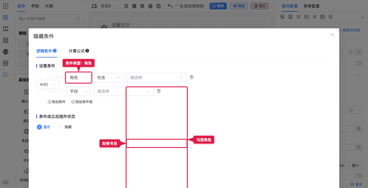Open the 请选择 dropdown in 字段 row
This screenshot has width=368, height=188.
coord(124,91)
